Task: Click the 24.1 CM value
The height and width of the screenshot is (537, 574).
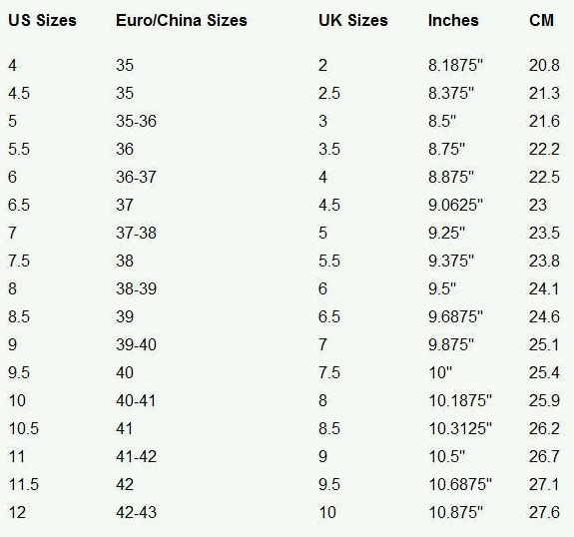Action: point(544,288)
